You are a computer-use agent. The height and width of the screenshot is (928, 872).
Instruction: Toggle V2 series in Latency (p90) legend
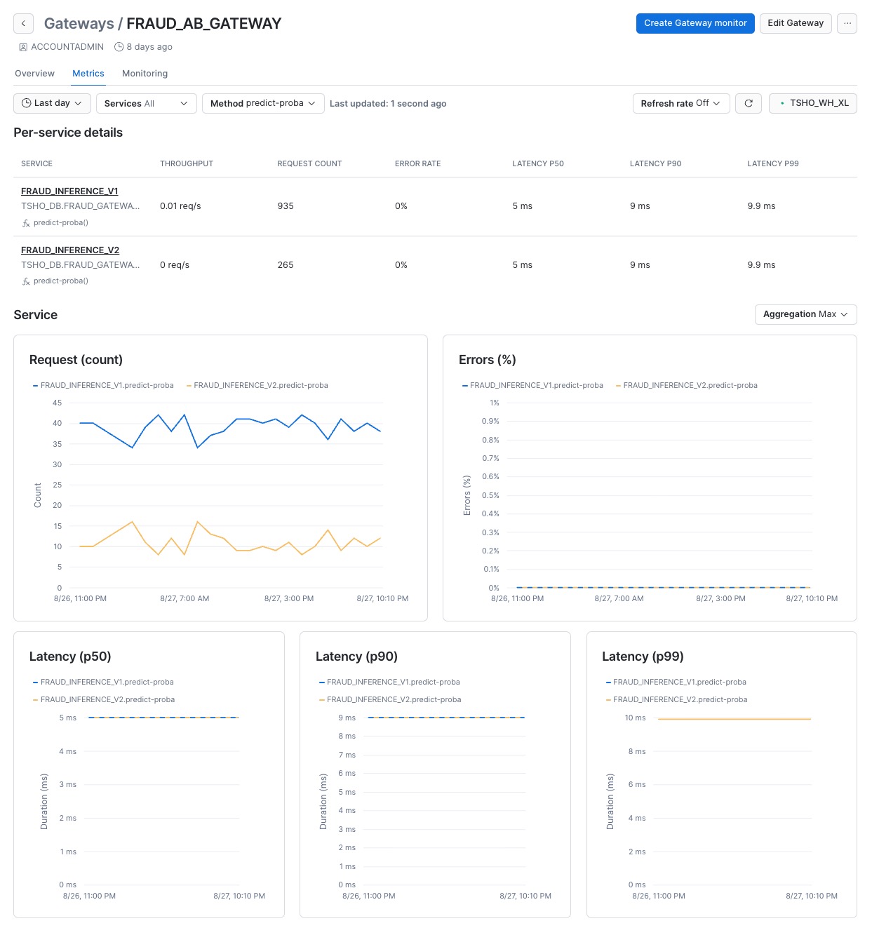390,699
